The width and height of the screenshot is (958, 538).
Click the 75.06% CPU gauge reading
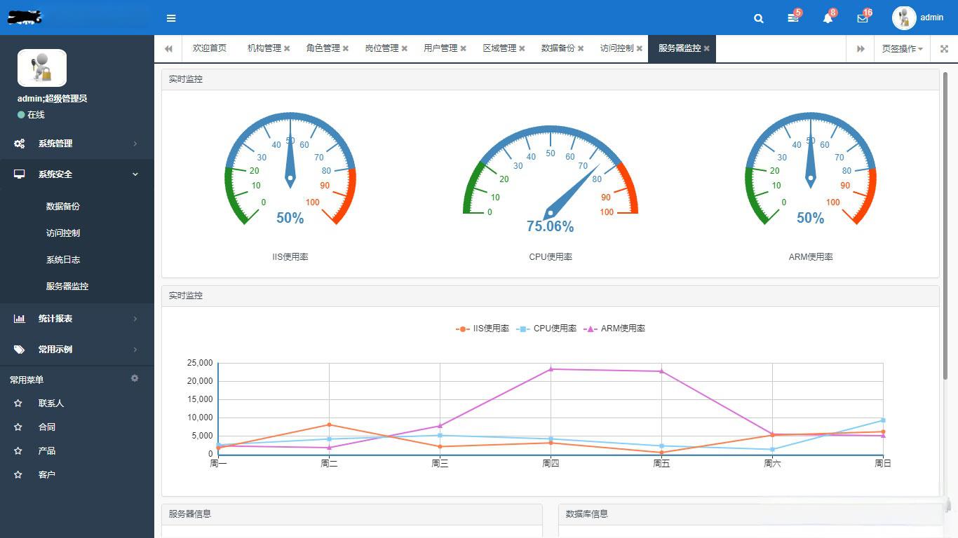coord(551,226)
